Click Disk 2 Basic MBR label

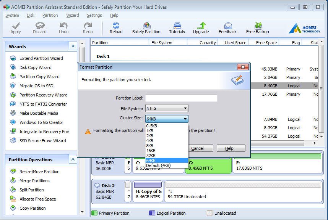pyautogui.click(x=105, y=191)
